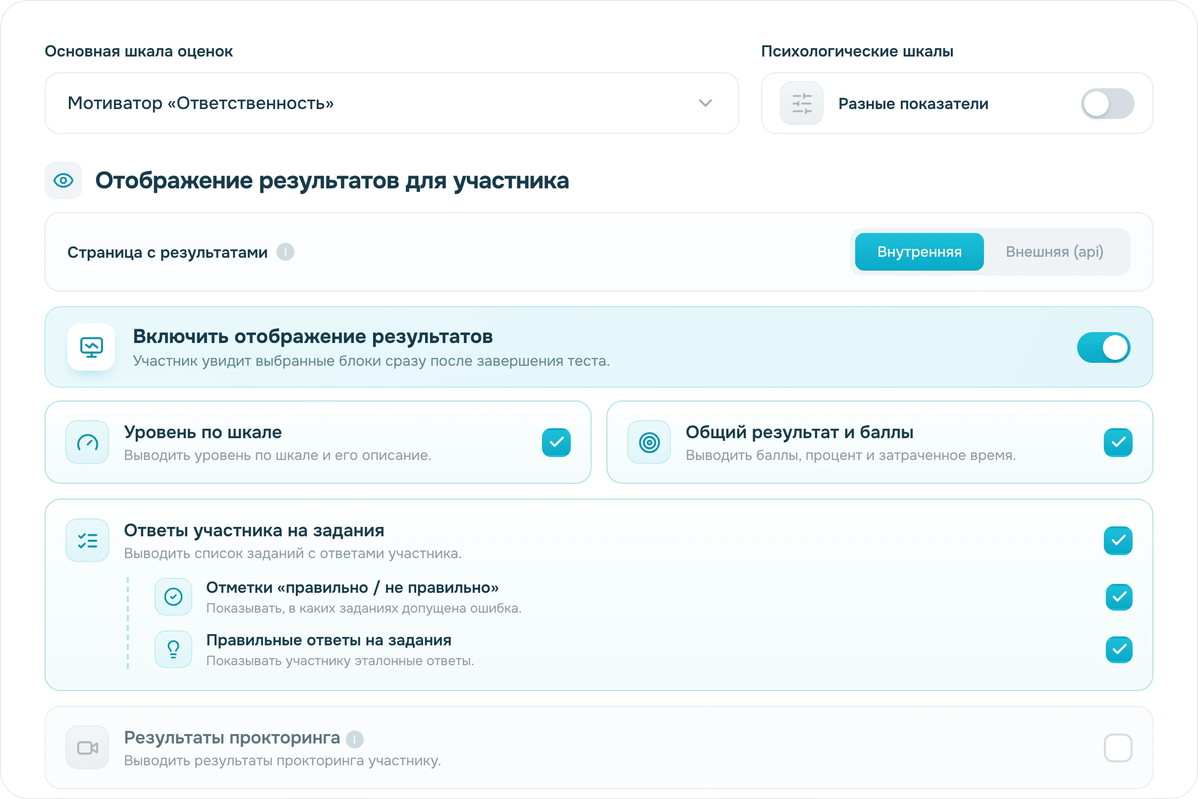The height and width of the screenshot is (799, 1198).
Task: Toggle the «Разные показатели» switch
Action: point(1107,104)
